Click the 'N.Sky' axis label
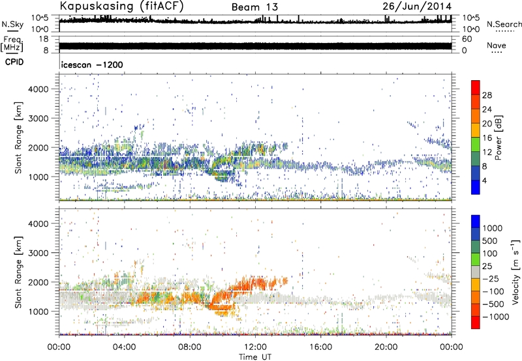This screenshot has height=361, width=522. point(12,25)
